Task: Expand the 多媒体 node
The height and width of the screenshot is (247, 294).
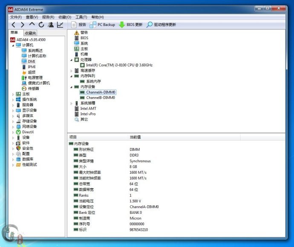Action: (13, 116)
